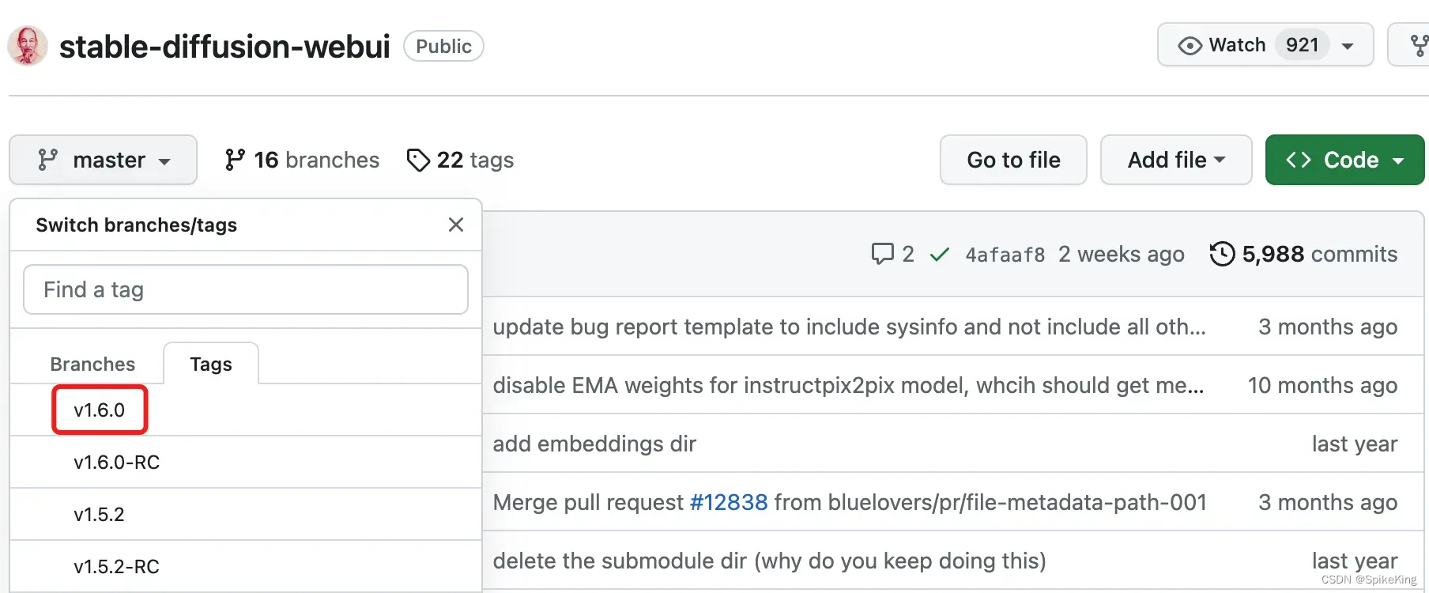
Task: View 16 branches link
Action: click(x=302, y=160)
